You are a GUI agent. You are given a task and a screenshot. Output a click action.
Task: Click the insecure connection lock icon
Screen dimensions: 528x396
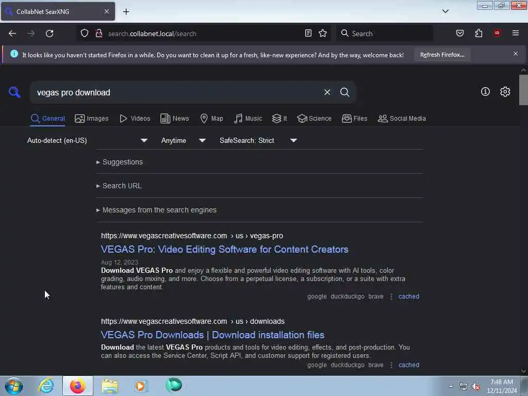point(98,33)
